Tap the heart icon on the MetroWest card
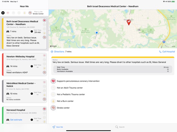This screenshot has height=132, width=177. (44, 82)
